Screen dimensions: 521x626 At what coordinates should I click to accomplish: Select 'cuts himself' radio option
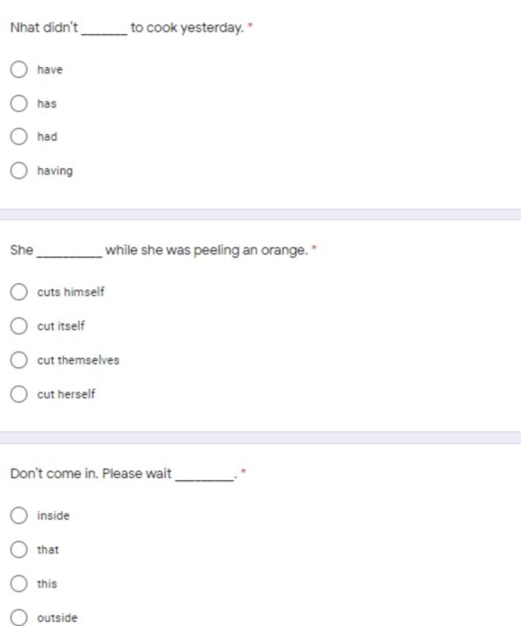coord(19,292)
